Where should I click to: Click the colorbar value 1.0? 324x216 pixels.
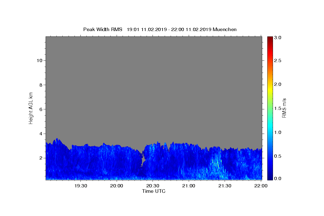click(x=278, y=132)
